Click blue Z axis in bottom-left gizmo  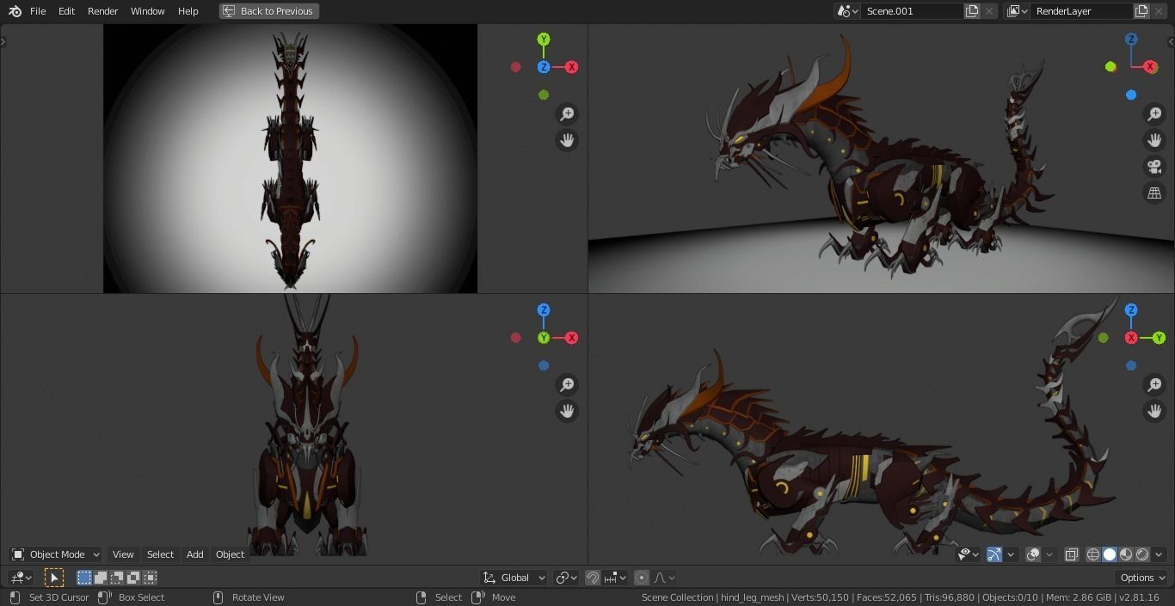(x=544, y=310)
